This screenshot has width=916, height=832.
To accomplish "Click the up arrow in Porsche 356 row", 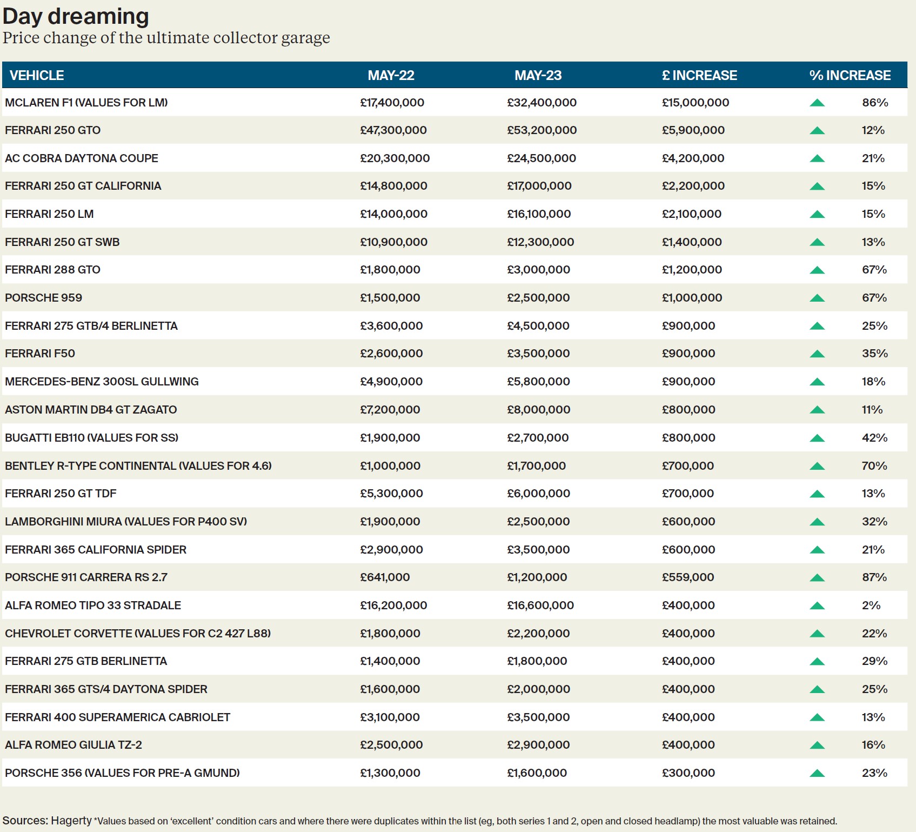I will (817, 774).
